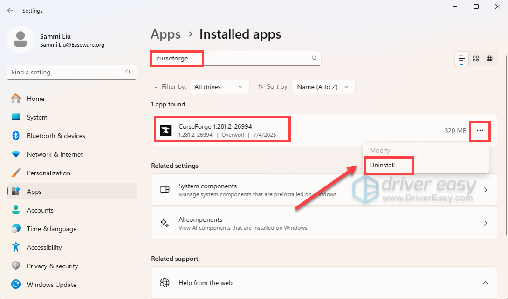Switch to table view layout
The height and width of the screenshot is (299, 508).
click(x=489, y=59)
